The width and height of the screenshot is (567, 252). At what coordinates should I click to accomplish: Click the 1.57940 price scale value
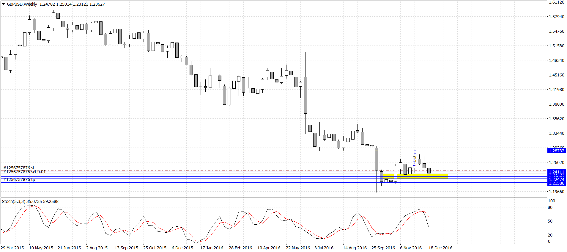[556, 17]
